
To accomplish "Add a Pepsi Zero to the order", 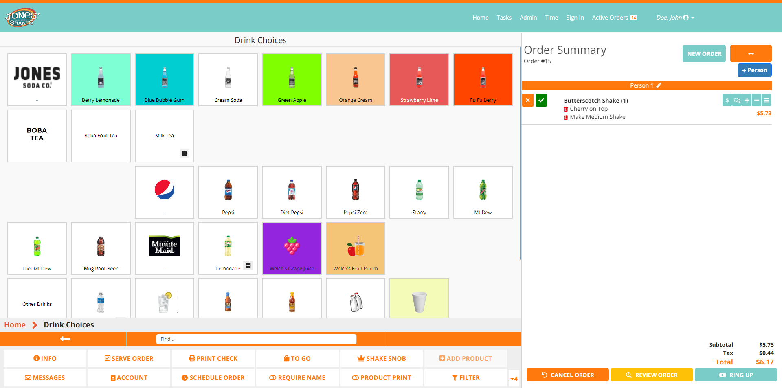I will tap(356, 192).
